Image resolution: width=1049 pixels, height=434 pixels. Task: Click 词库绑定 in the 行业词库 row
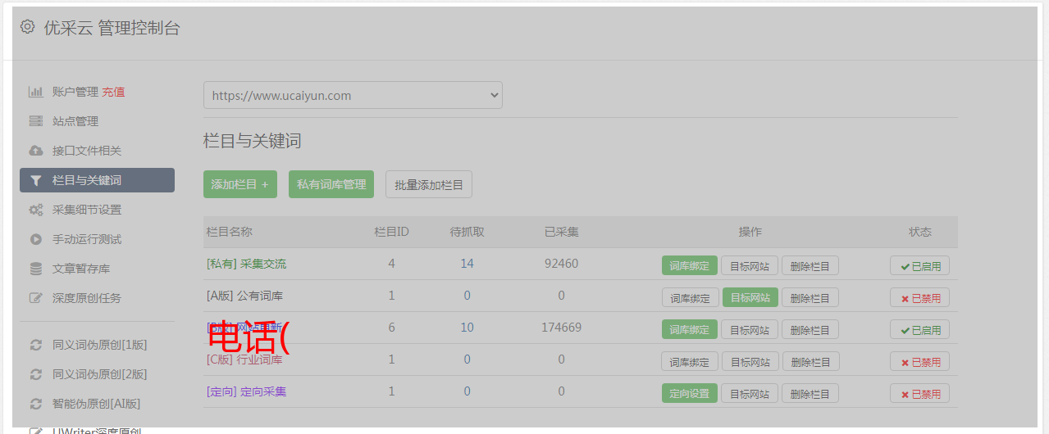pos(690,361)
